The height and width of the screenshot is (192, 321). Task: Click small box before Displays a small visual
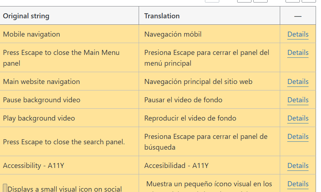pos(5,188)
